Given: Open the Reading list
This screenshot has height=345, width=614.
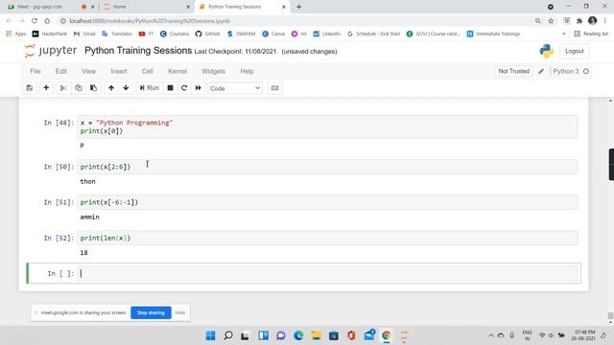Looking at the screenshot, I should [x=591, y=34].
